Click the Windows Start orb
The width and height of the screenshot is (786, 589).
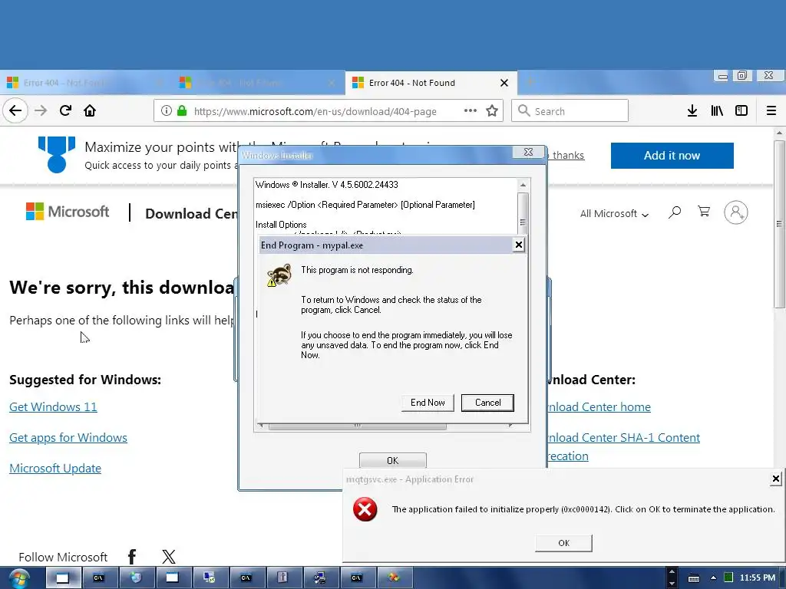tap(19, 578)
